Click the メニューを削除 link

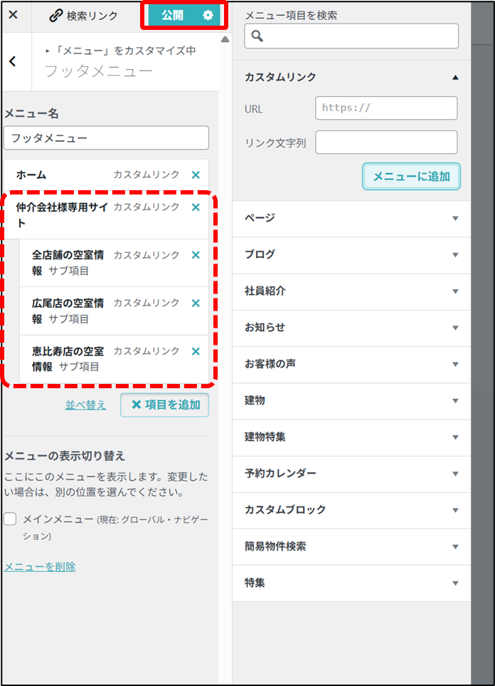click(40, 567)
